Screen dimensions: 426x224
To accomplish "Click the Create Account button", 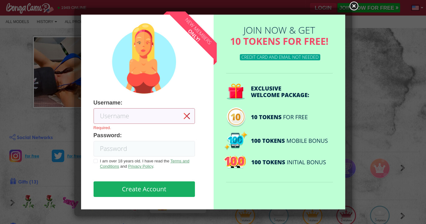I will pos(144,189).
